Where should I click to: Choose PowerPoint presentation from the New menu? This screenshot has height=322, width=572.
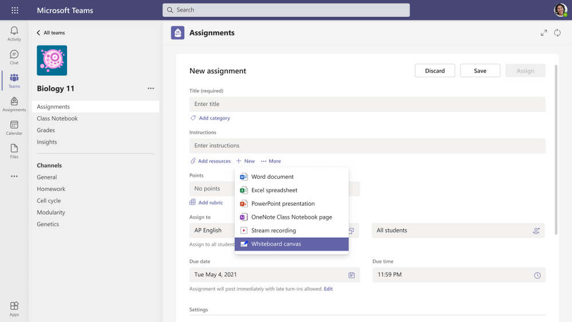pos(291,204)
